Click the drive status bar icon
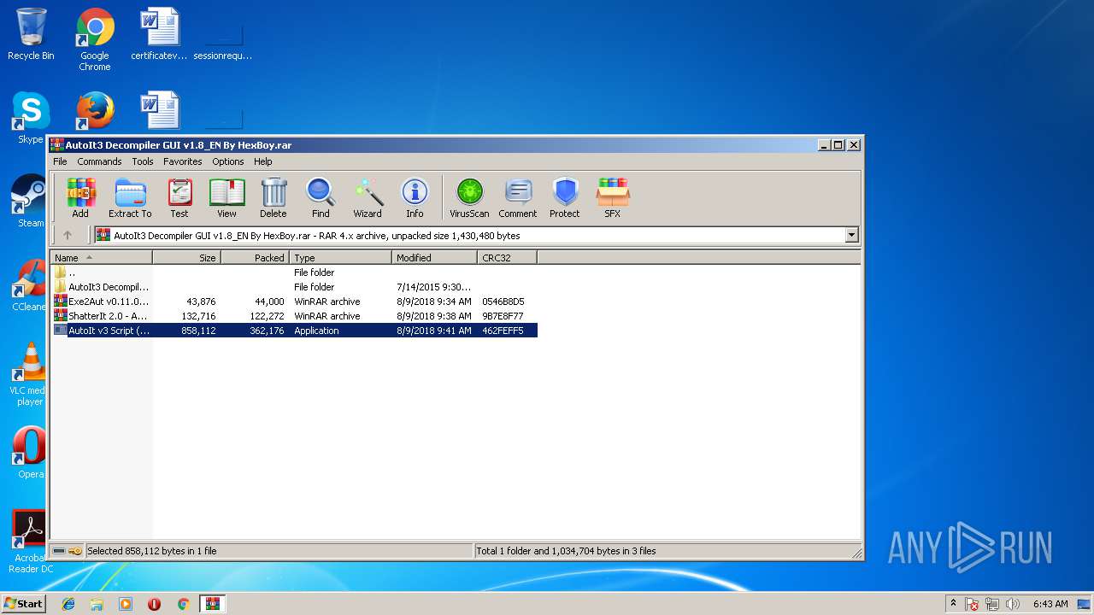The image size is (1094, 615). (59, 551)
